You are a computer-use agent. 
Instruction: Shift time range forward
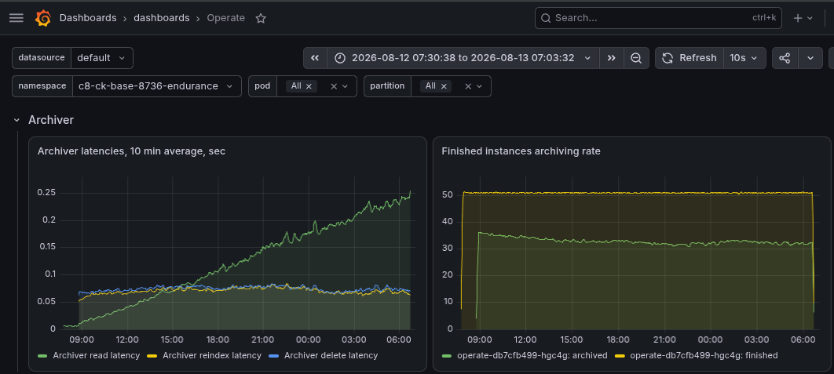[x=612, y=58]
